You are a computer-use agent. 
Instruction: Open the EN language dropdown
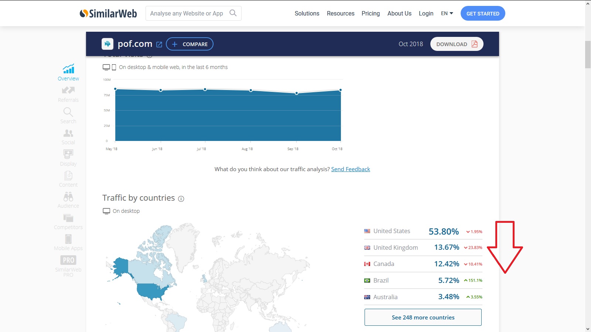point(447,13)
